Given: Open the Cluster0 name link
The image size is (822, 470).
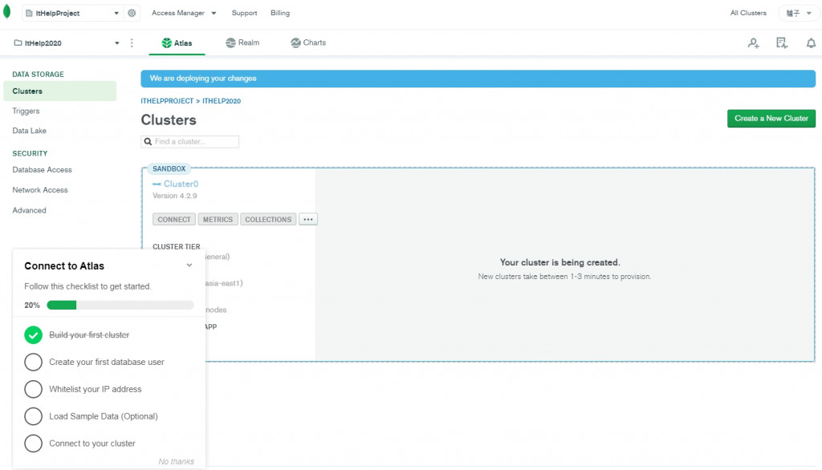Looking at the screenshot, I should (x=181, y=184).
